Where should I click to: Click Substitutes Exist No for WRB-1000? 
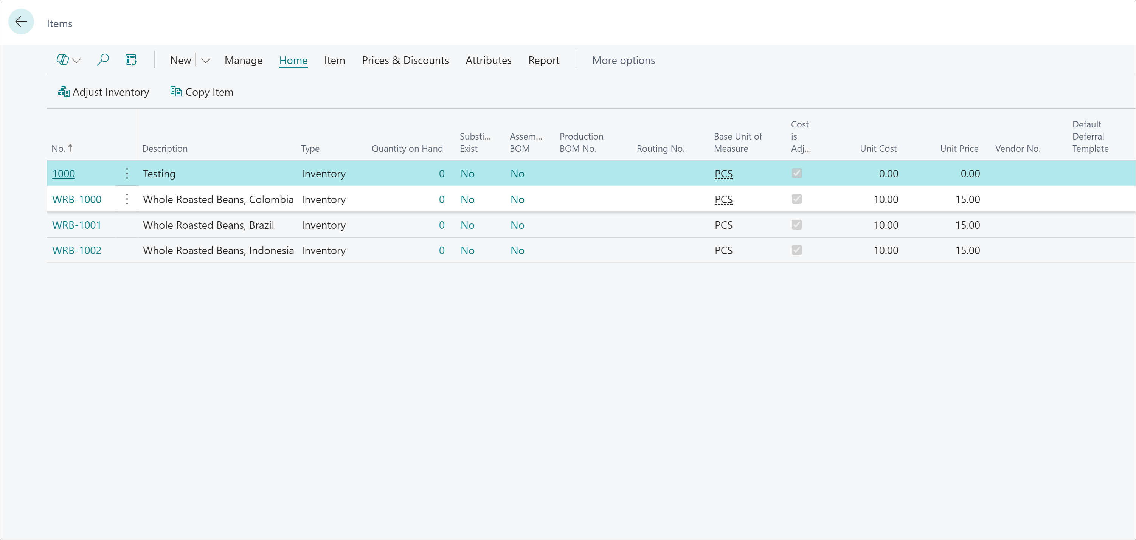point(467,199)
